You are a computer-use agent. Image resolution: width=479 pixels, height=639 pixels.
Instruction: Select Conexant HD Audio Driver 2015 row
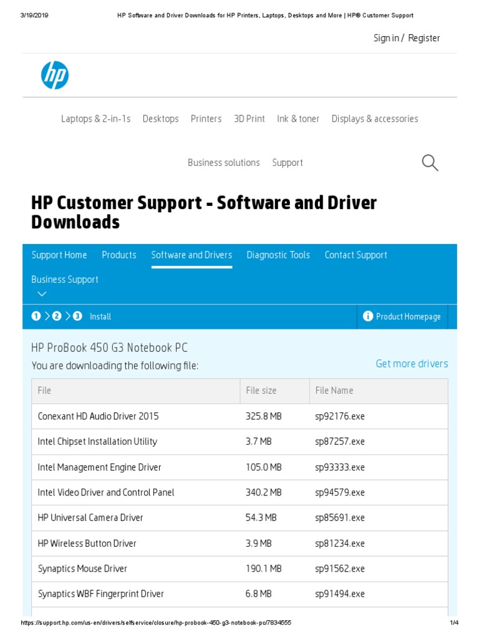(239, 416)
